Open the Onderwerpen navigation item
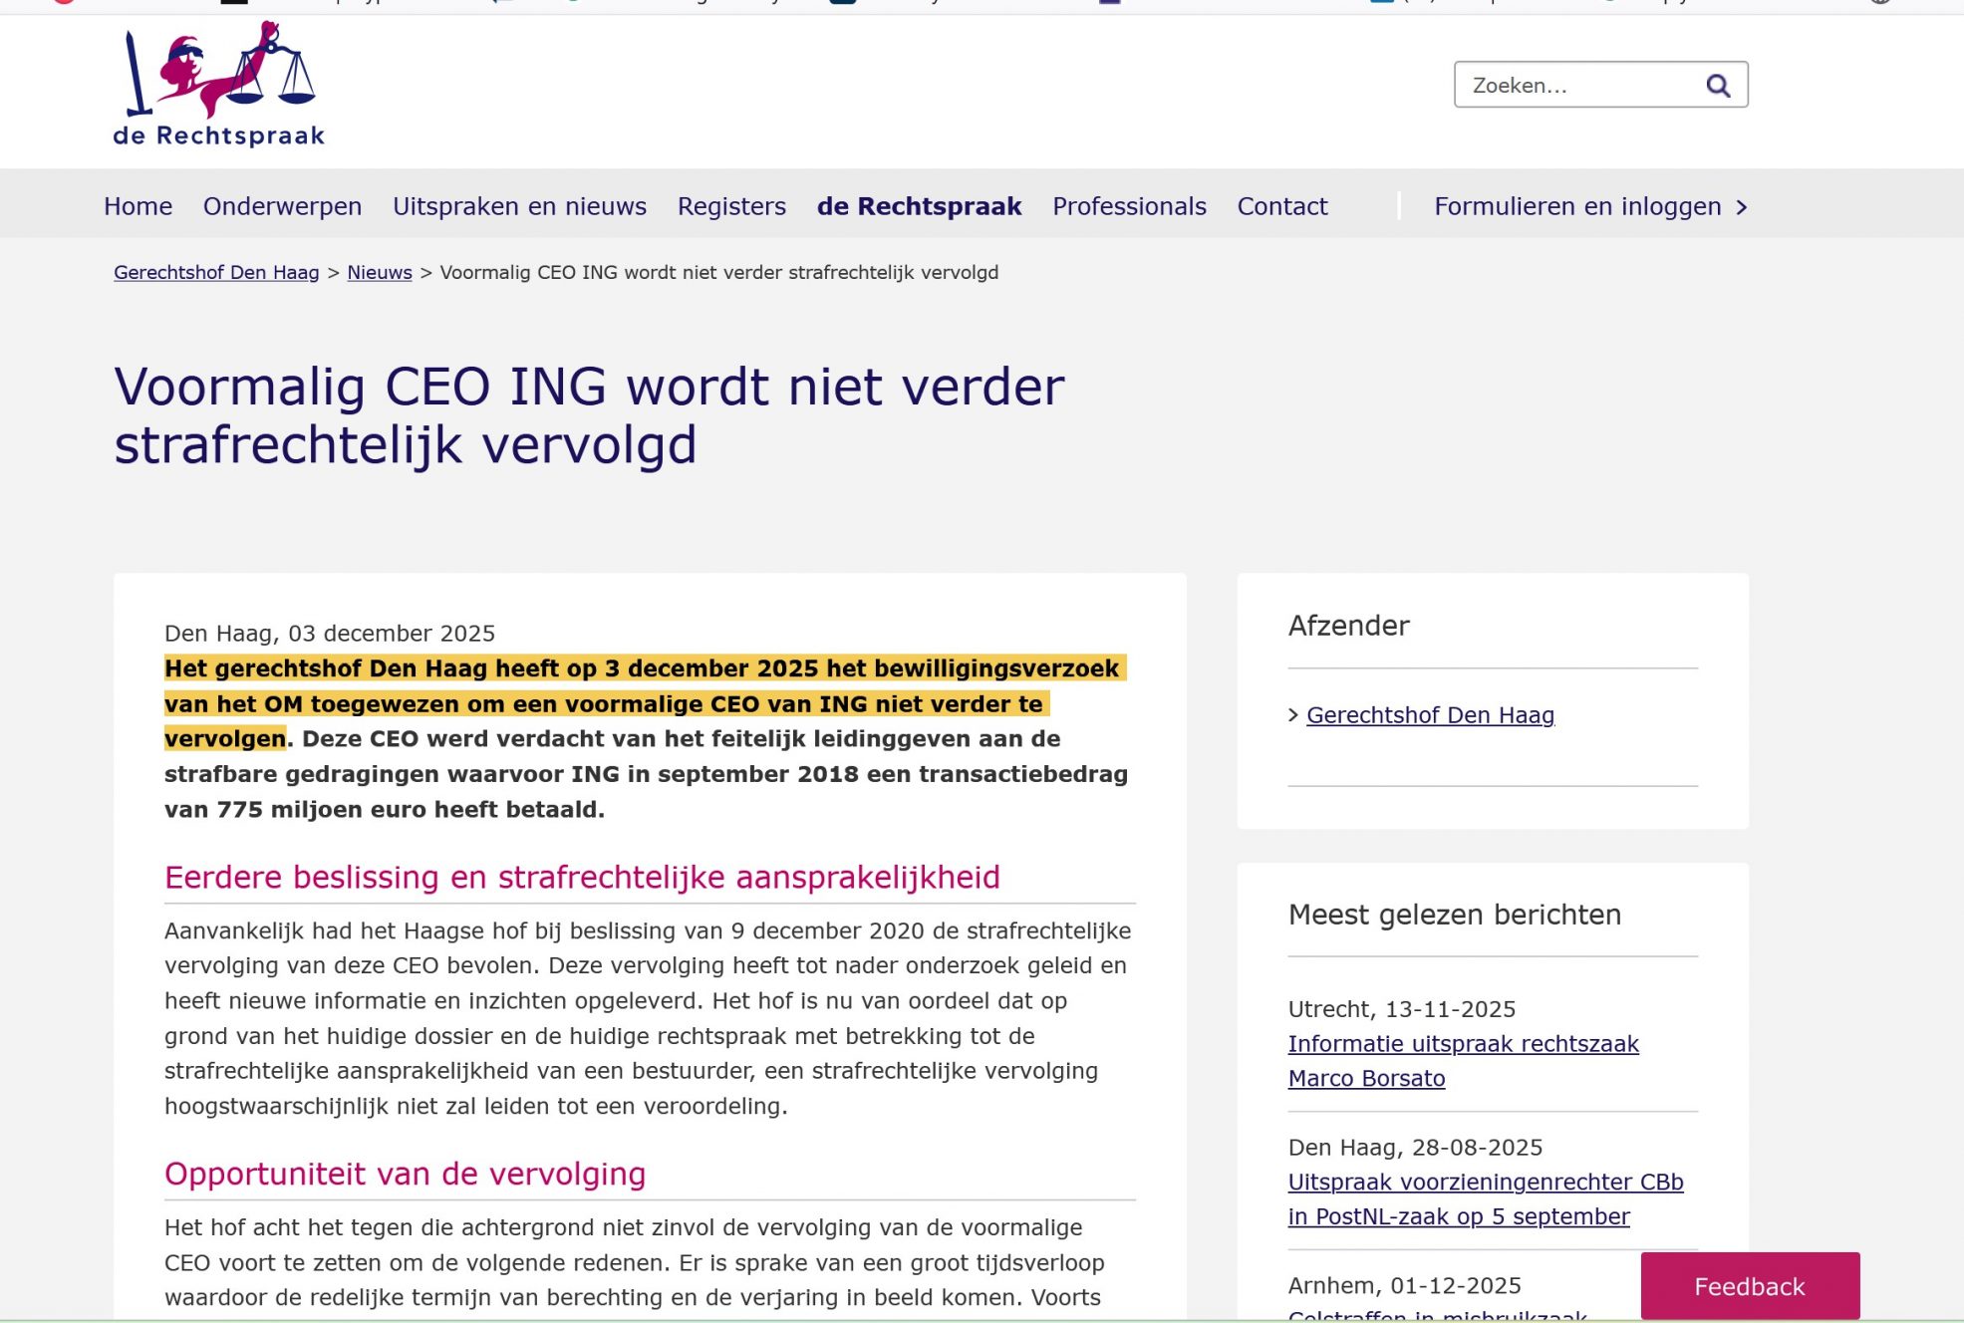1964x1323 pixels. (x=282, y=206)
